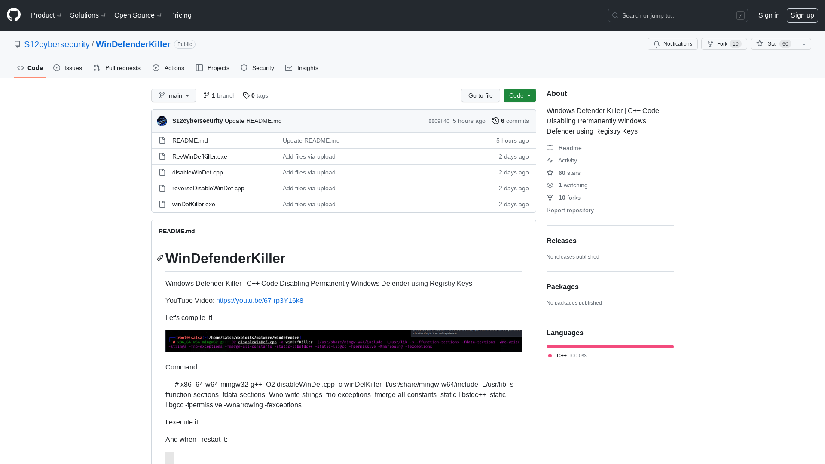
Task: Click the file icon beside README.md row
Action: [162, 140]
